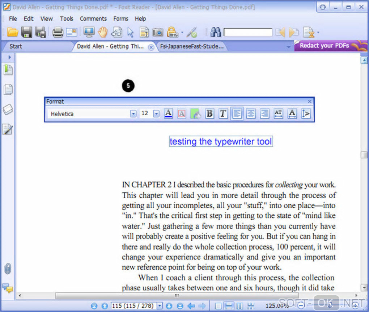
Task: Click the Save As double-floppy icon
Action: coord(41,32)
